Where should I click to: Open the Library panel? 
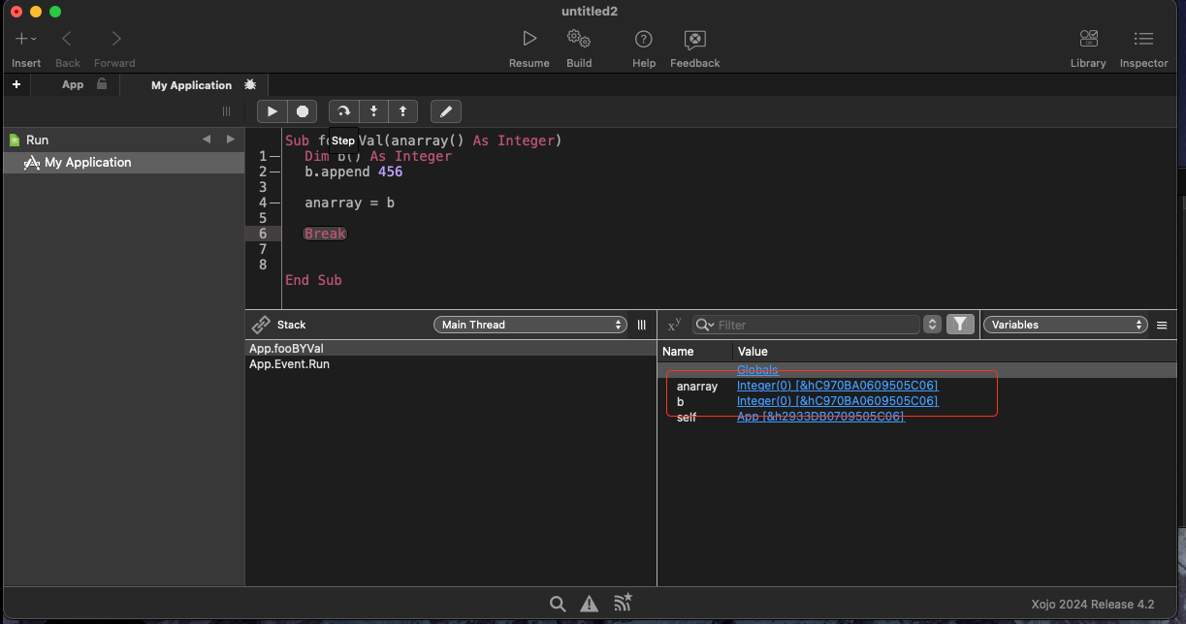click(1087, 39)
